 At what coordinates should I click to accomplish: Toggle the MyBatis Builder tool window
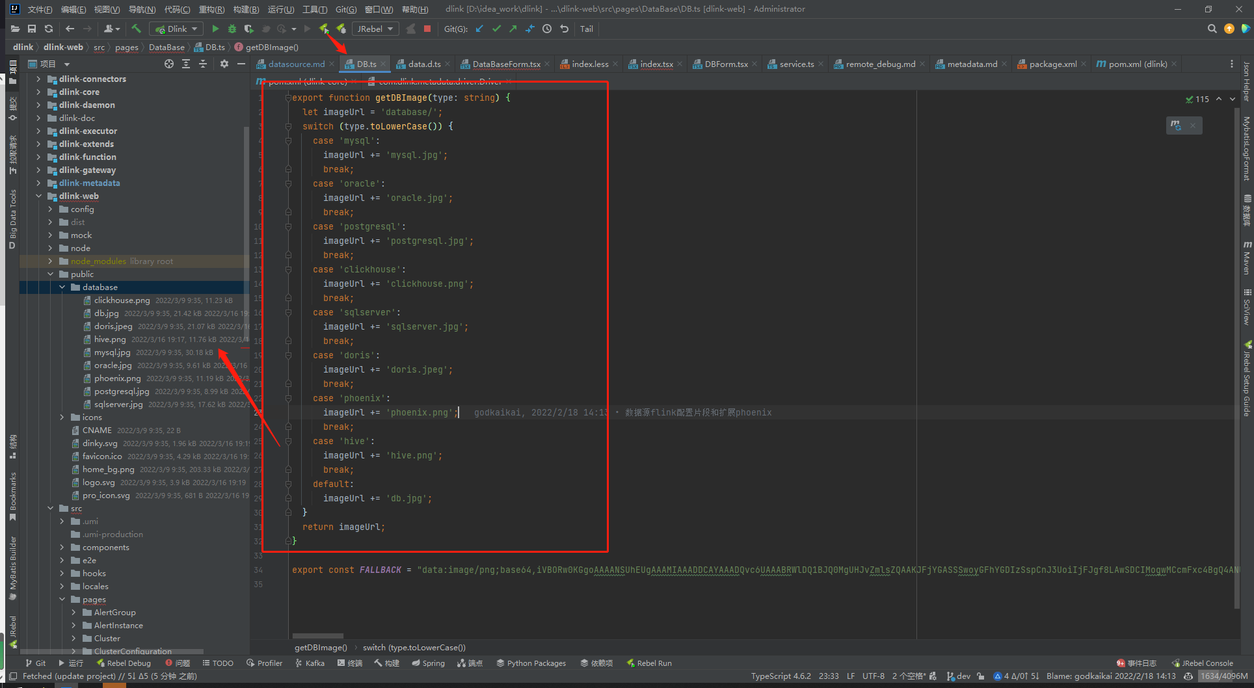pos(12,568)
